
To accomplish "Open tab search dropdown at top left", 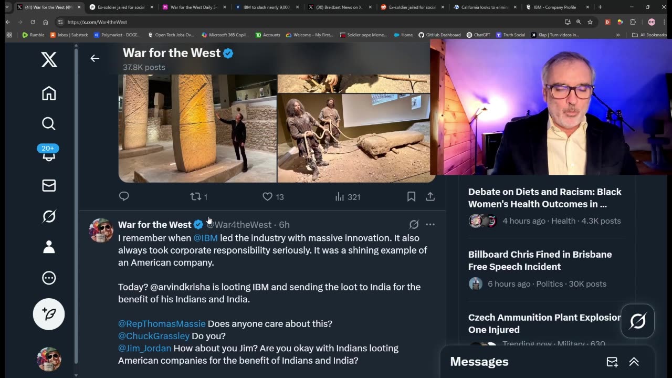I will (x=6, y=7).
